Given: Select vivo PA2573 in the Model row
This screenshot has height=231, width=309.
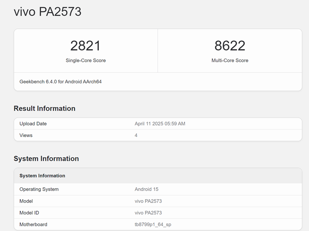Looking at the screenshot, I should [x=148, y=201].
